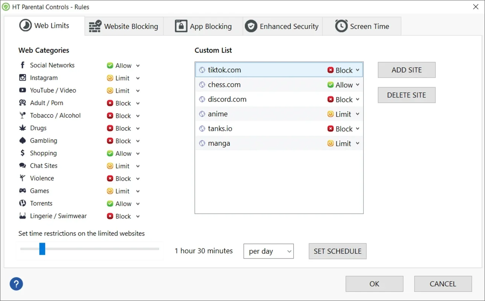485x301 pixels.
Task: Click the Gambling spade icon
Action: tap(23, 140)
